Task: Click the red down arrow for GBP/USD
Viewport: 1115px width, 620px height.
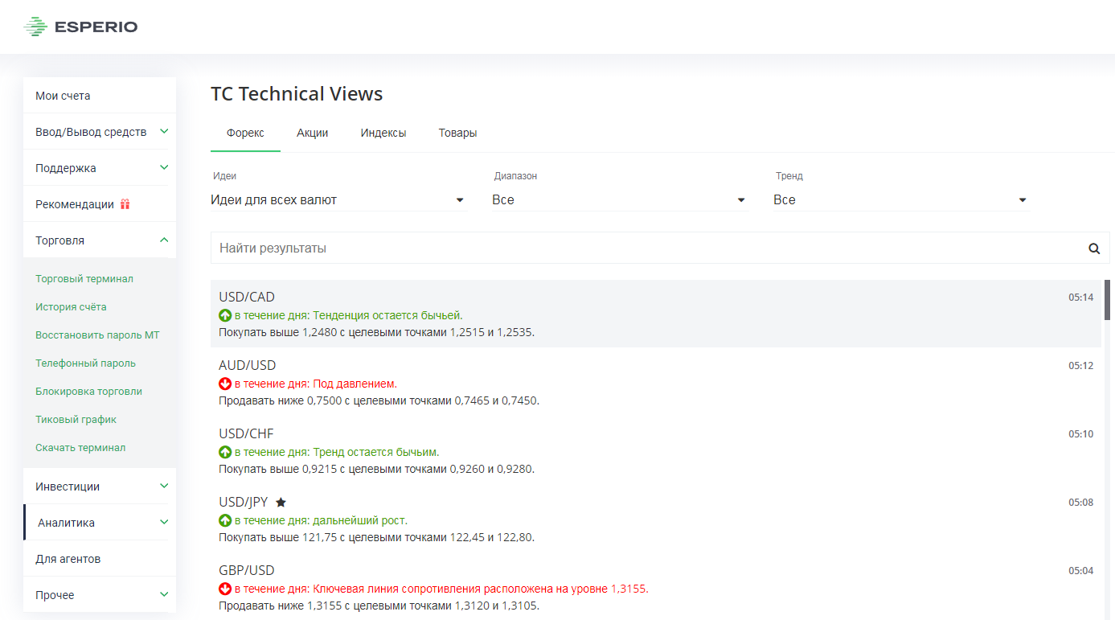Action: tap(225, 589)
